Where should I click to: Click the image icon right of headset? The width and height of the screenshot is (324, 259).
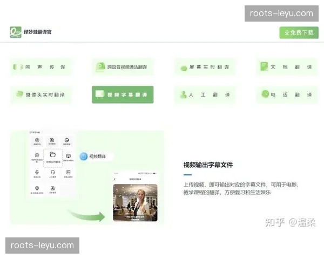point(68,172)
